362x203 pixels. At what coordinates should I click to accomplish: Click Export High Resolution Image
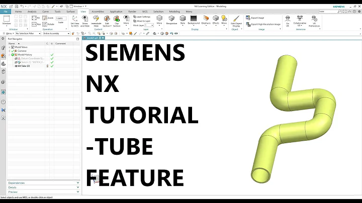[x=263, y=24]
